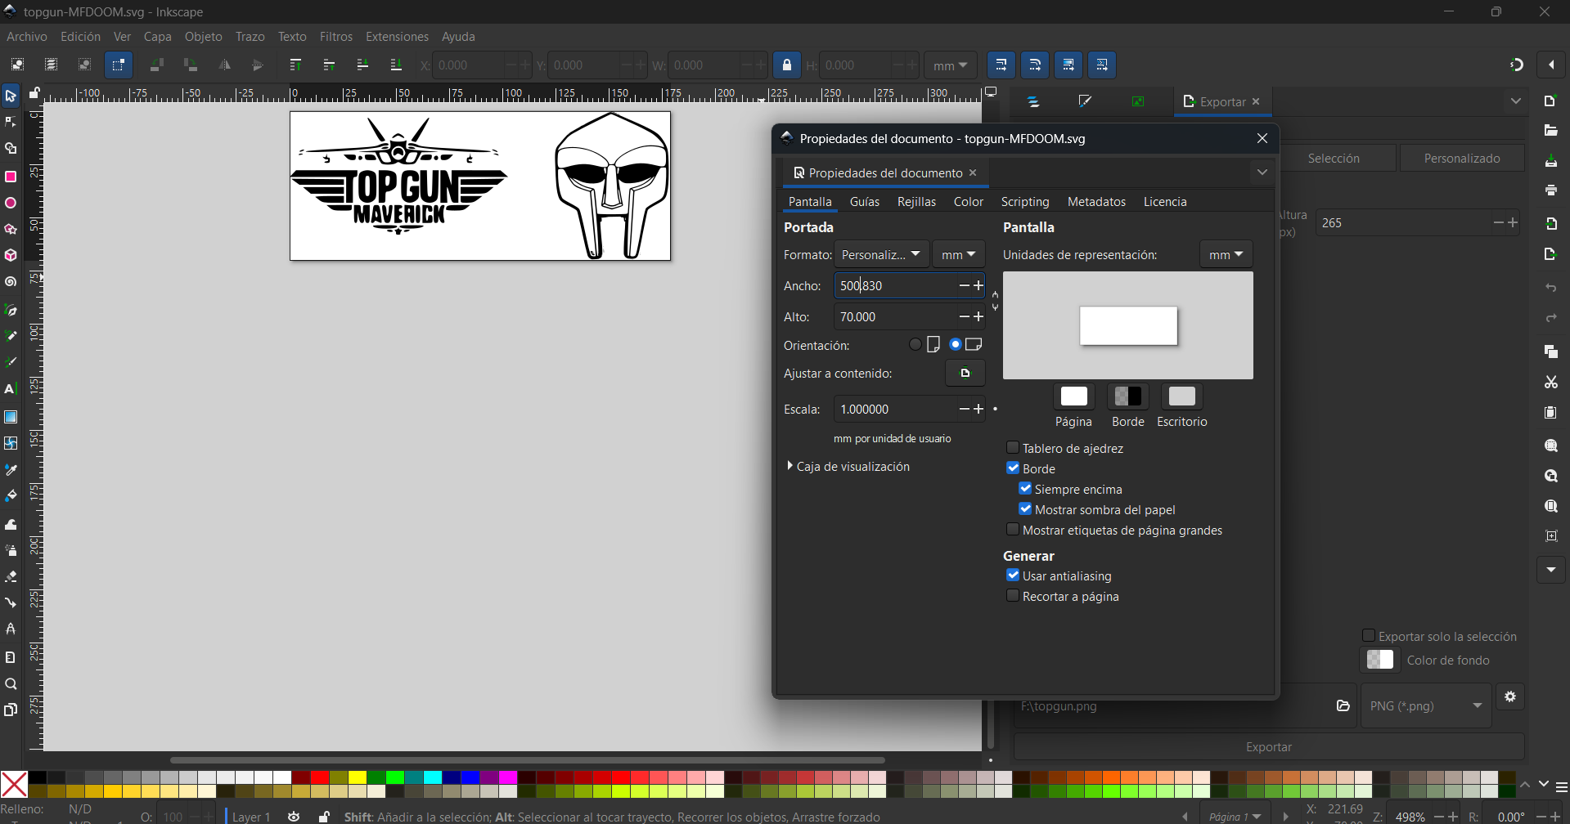Image resolution: width=1570 pixels, height=824 pixels.
Task: Open the Archivo menu
Action: (27, 37)
